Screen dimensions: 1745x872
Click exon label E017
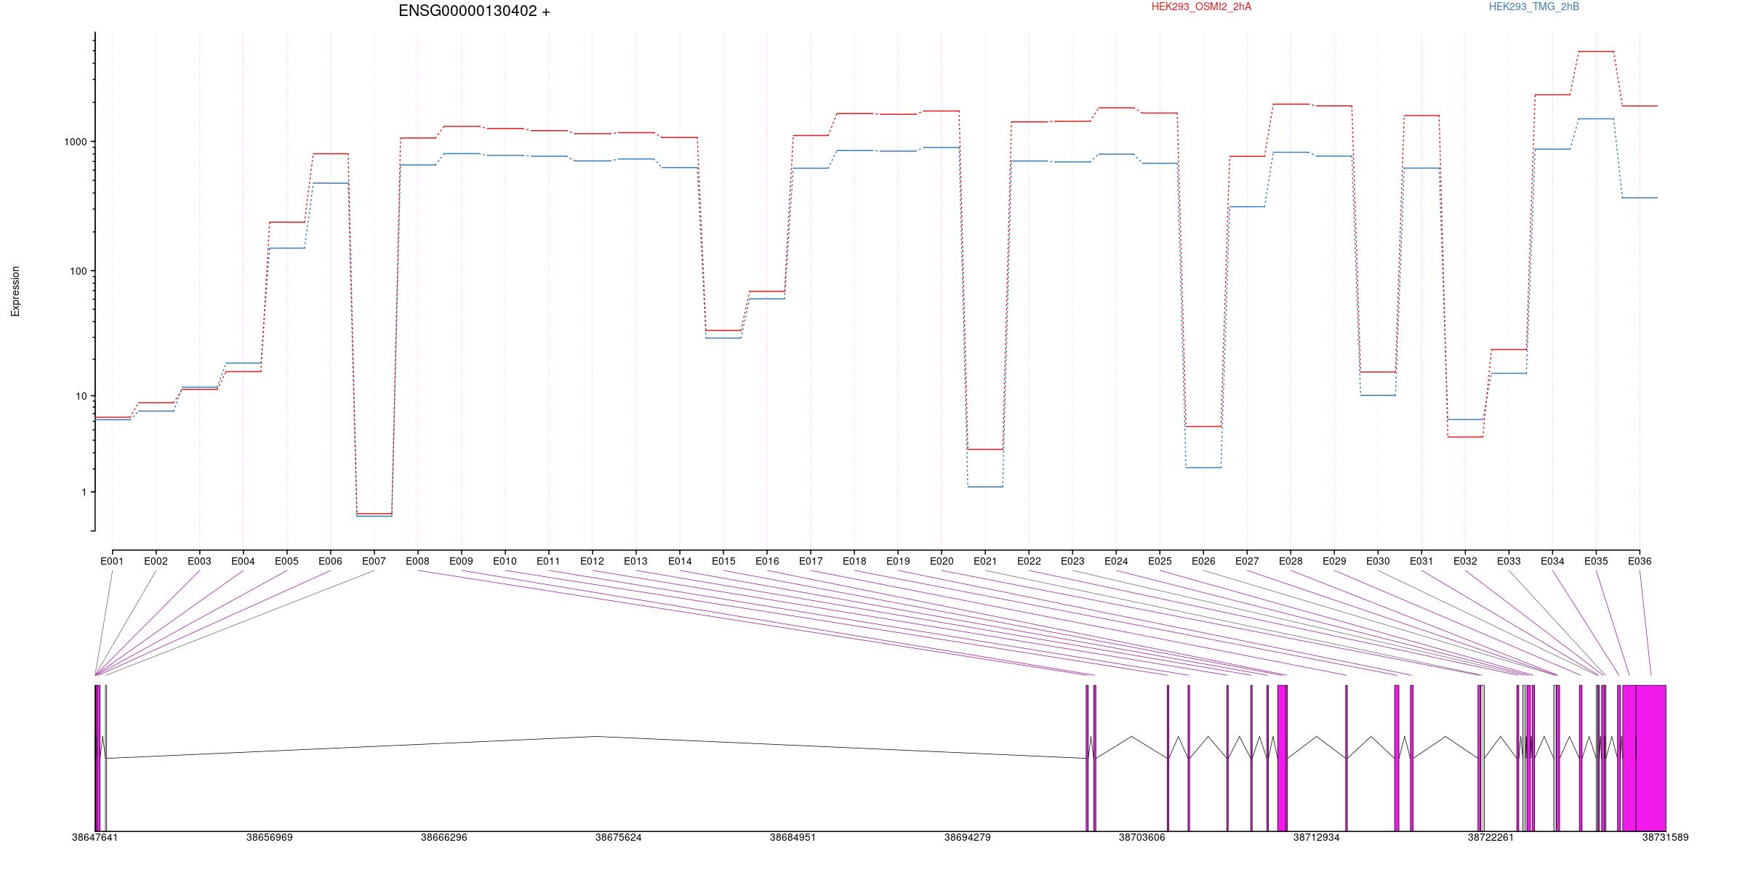[811, 561]
